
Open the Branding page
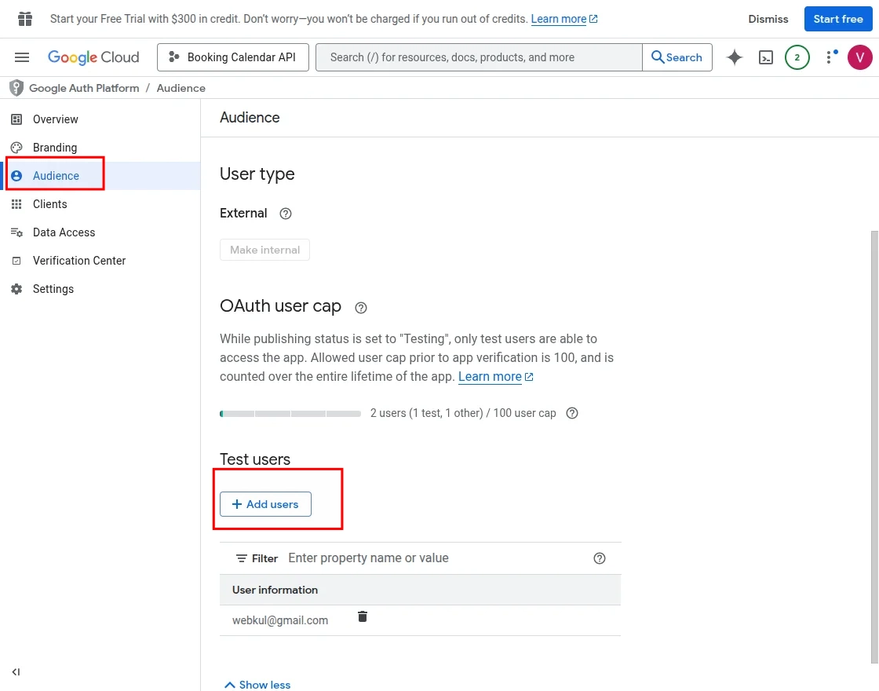pos(55,148)
